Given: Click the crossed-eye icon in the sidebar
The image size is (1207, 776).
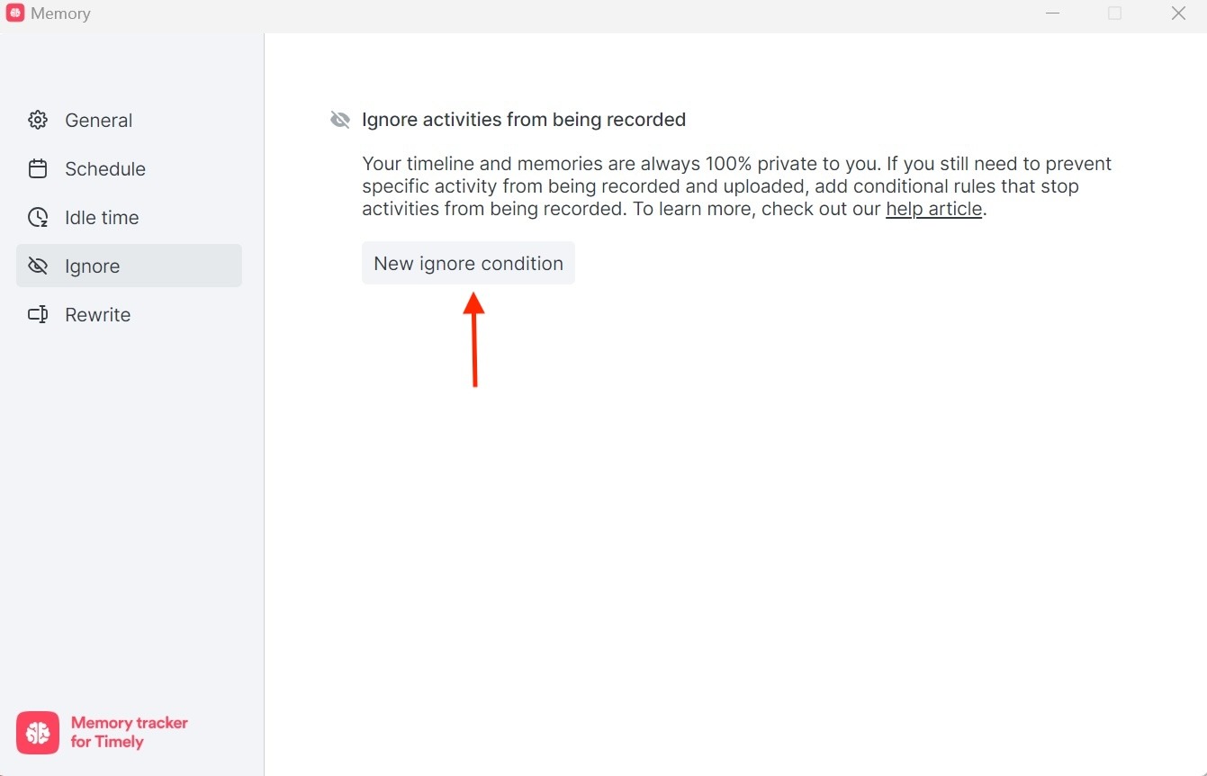Looking at the screenshot, I should pyautogui.click(x=38, y=266).
